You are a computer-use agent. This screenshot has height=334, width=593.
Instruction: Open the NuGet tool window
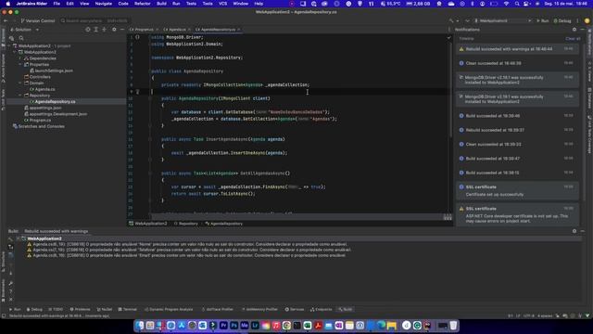(105, 309)
